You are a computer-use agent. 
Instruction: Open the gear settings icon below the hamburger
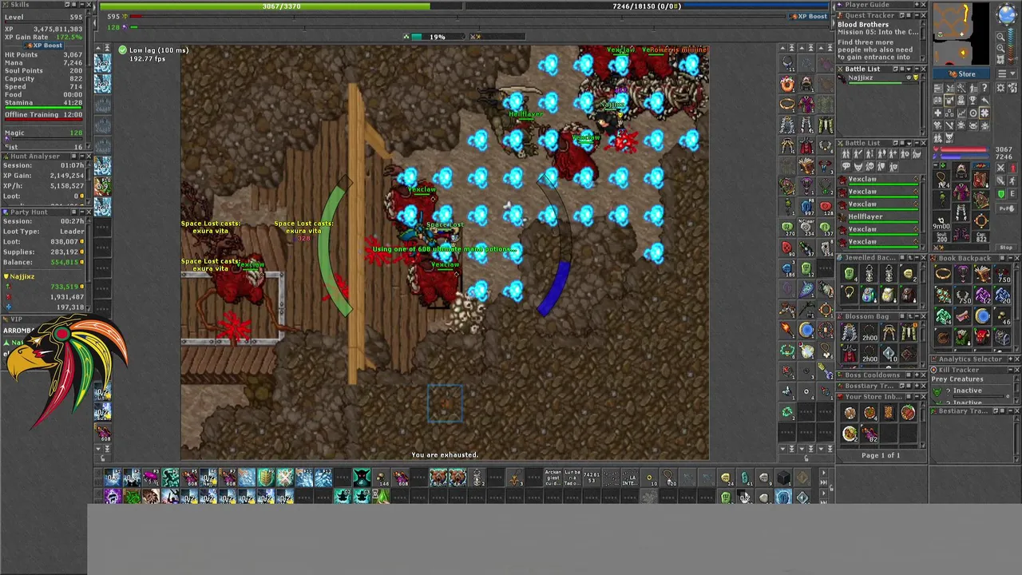coord(1000,87)
